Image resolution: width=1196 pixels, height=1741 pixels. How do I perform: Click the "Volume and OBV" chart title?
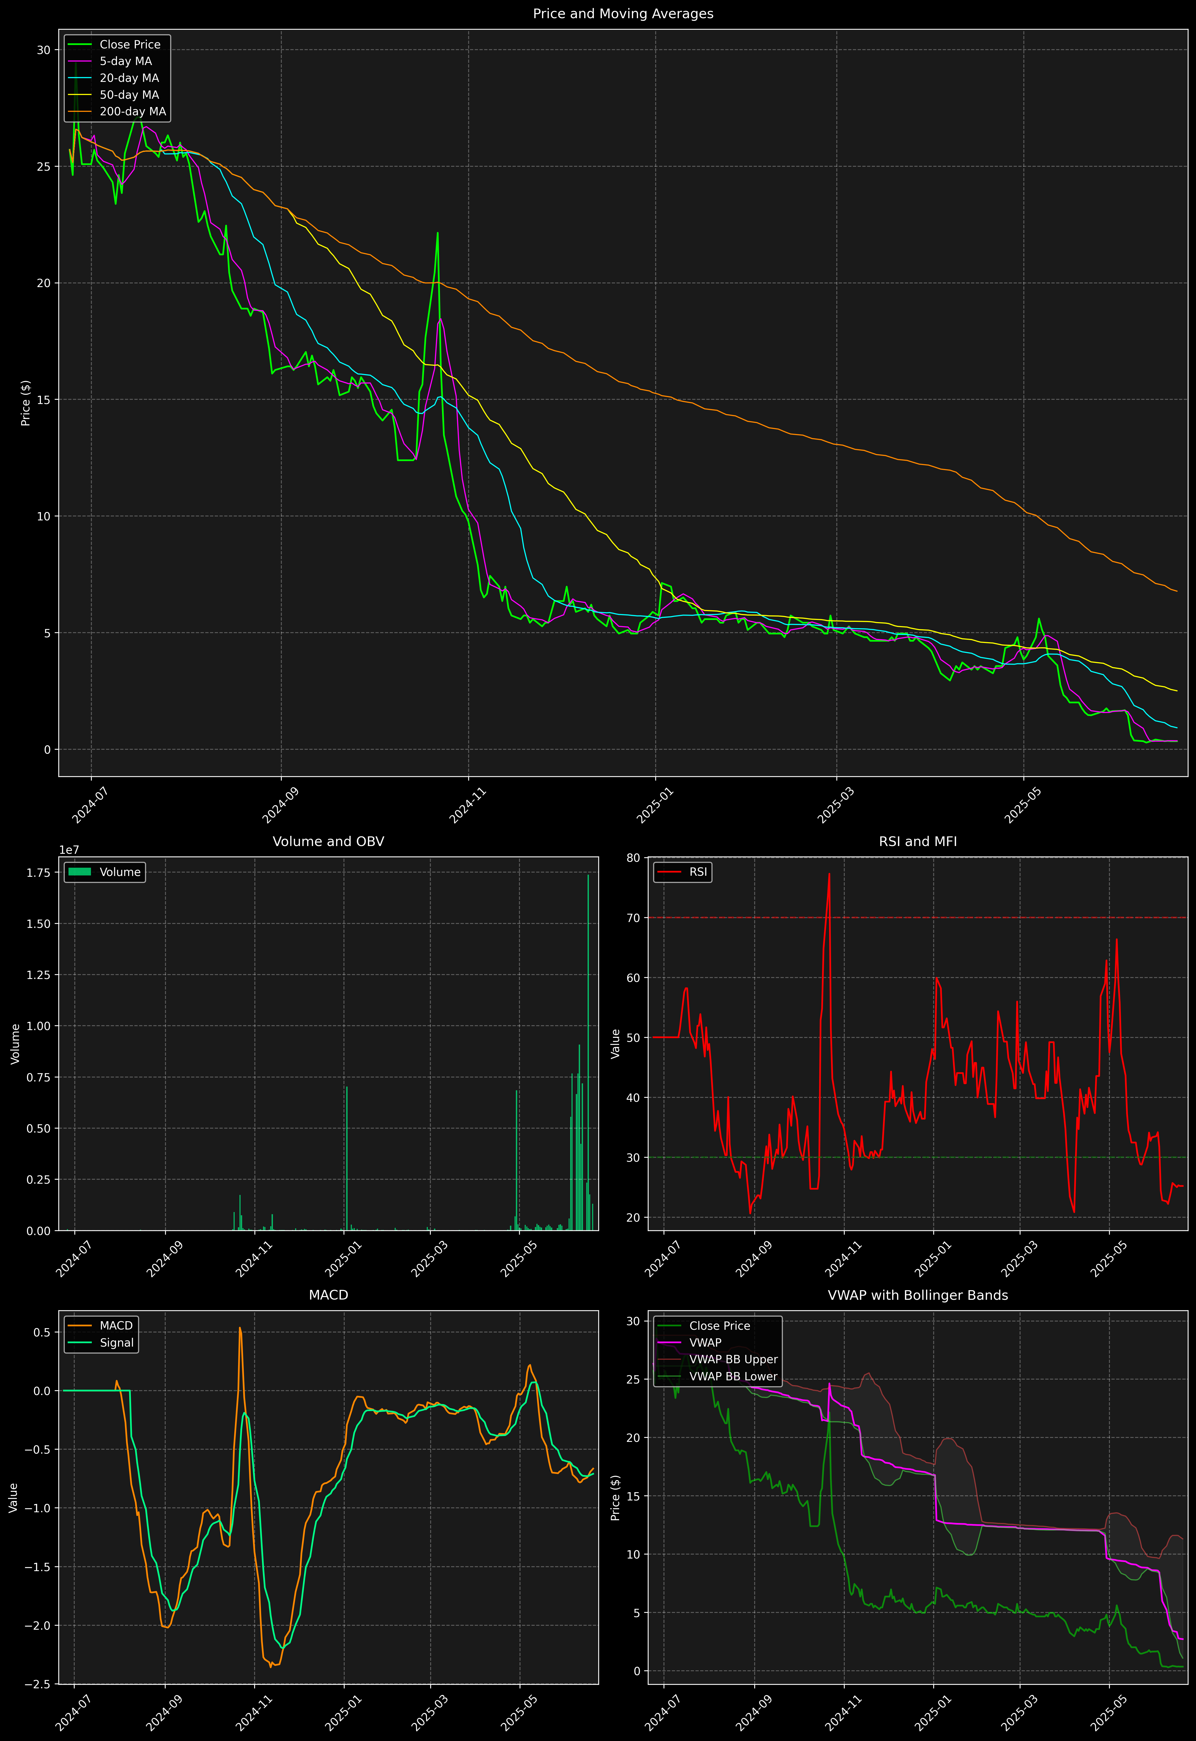tap(328, 841)
